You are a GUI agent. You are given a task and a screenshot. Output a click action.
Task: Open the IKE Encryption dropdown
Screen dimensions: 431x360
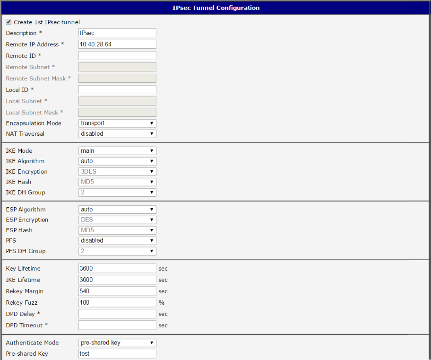117,172
